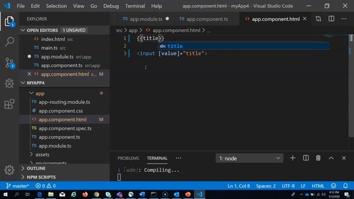Open the Edit menu

coord(35,6)
